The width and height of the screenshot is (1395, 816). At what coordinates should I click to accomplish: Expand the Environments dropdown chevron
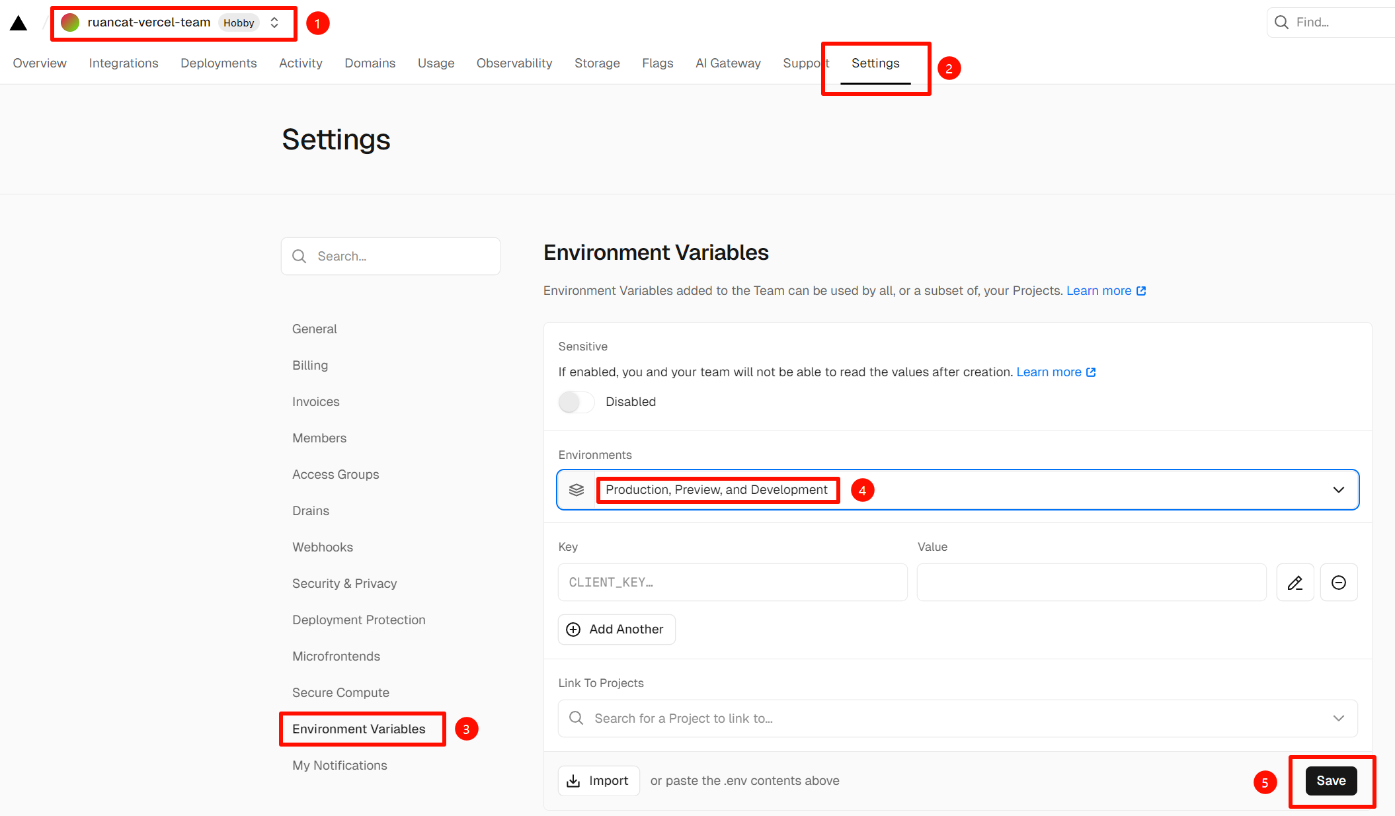coord(1338,490)
